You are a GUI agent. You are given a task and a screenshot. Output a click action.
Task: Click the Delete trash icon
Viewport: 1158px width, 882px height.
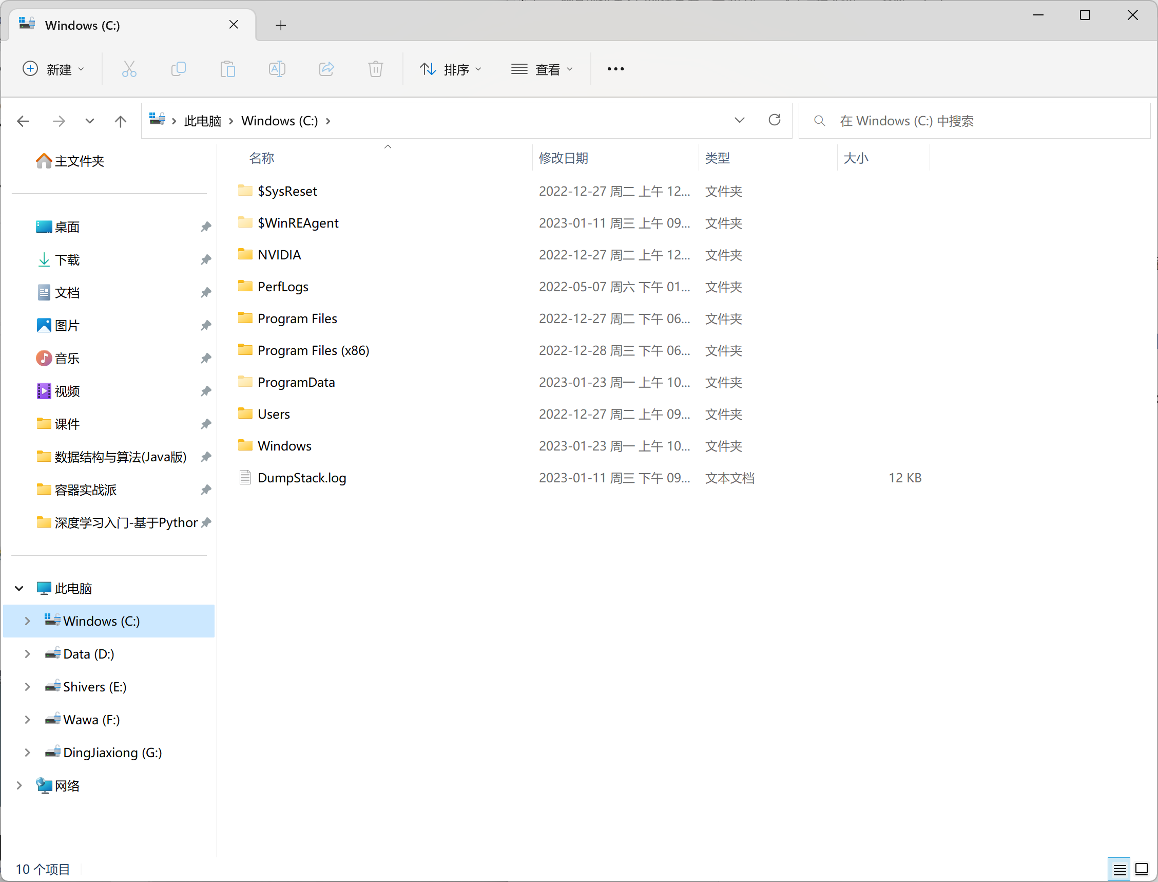coord(376,69)
